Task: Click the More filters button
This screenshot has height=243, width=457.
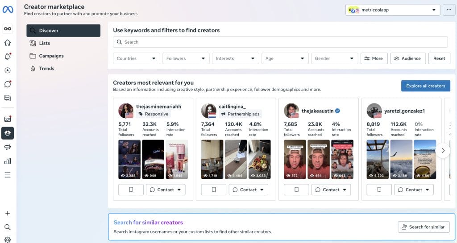Action: [x=374, y=58]
